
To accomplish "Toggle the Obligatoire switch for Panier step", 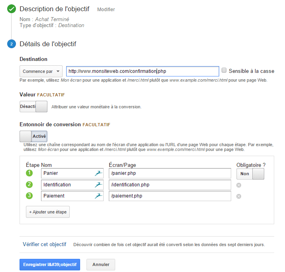I will pos(250,174).
